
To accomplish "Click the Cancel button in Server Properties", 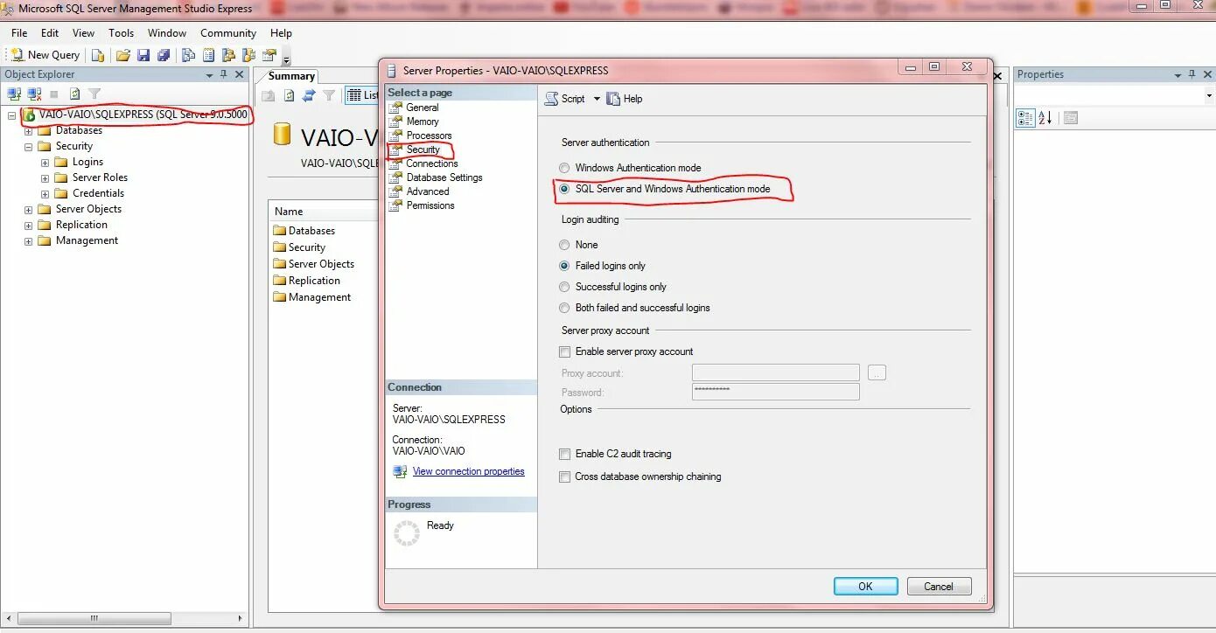I will point(939,587).
